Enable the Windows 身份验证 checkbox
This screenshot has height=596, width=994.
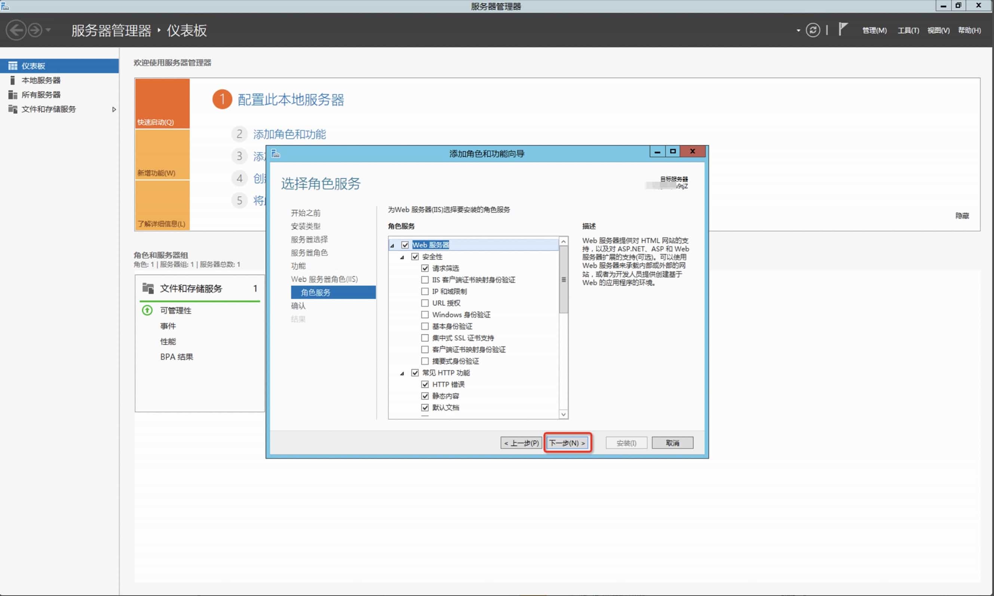point(424,314)
